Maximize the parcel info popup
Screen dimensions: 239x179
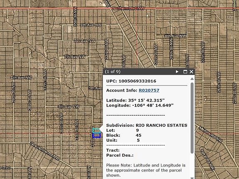(185, 72)
